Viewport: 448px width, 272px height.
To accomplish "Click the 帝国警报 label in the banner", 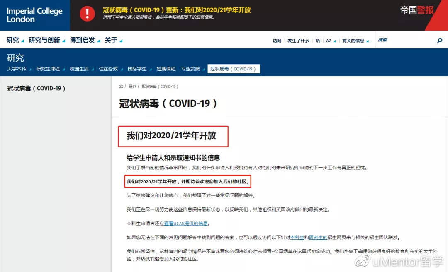I will pos(417,10).
